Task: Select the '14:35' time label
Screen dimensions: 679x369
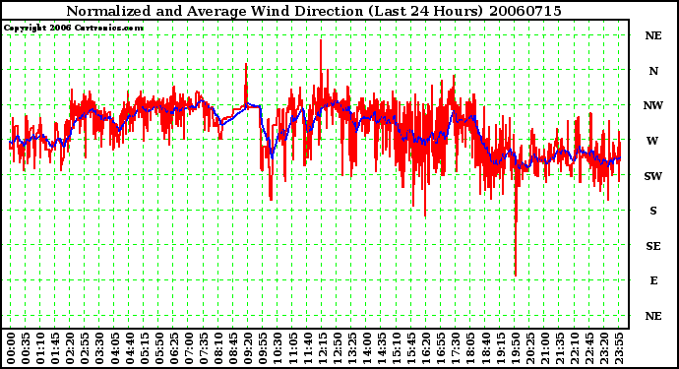Action: tap(382, 348)
